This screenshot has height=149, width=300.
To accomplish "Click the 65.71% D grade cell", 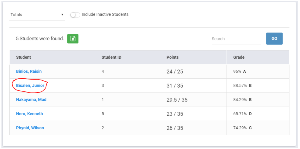I will click(x=242, y=114).
